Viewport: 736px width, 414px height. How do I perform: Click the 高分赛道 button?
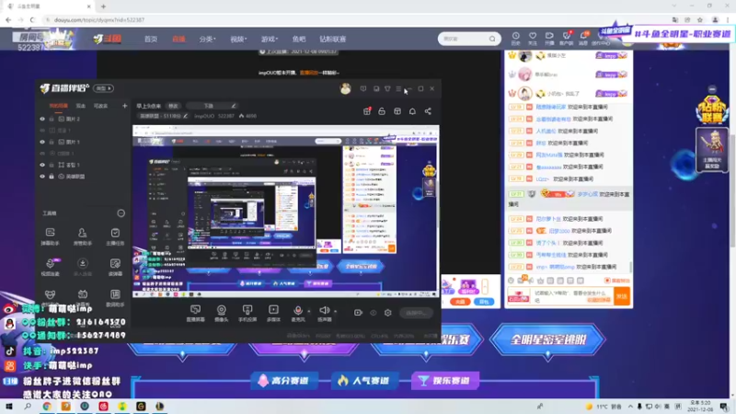(x=284, y=381)
